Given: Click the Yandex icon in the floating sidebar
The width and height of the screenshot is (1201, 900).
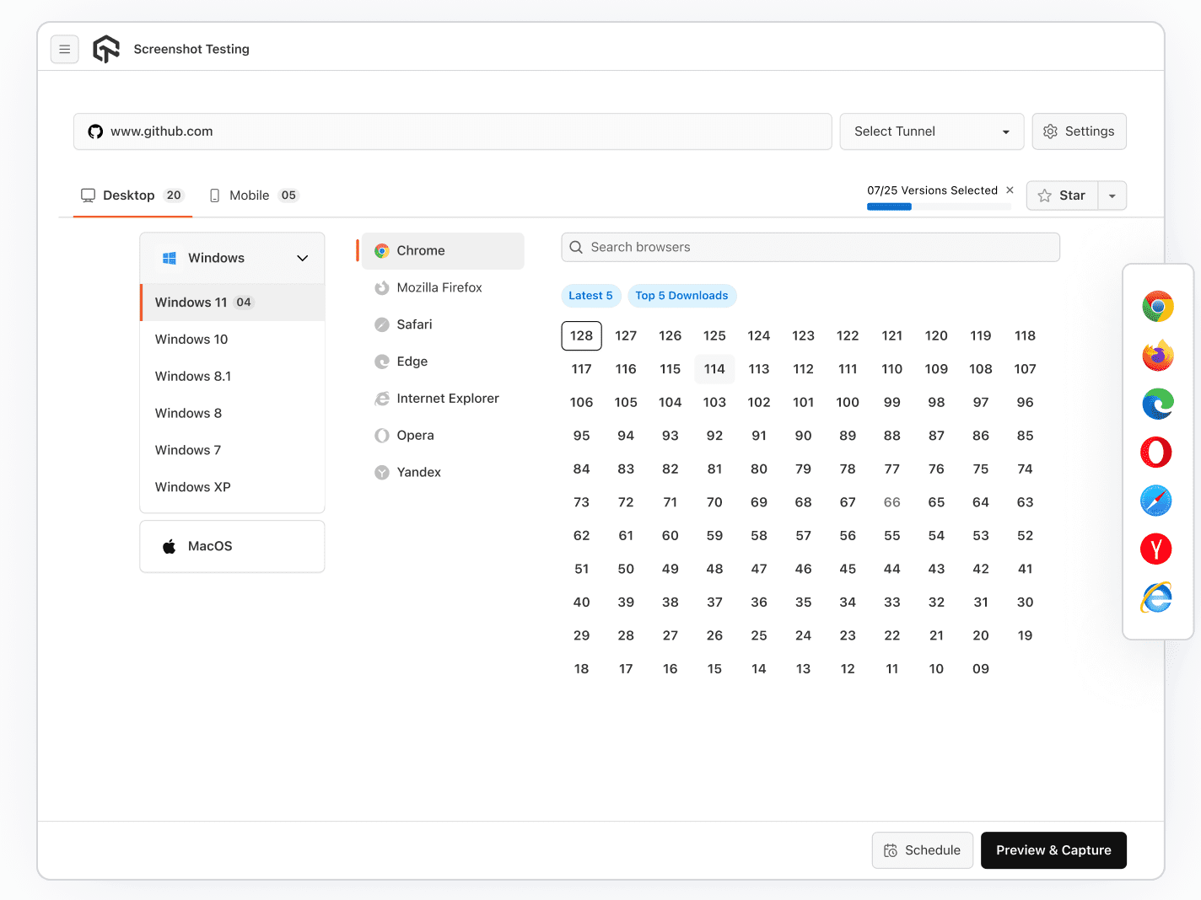Looking at the screenshot, I should click(1156, 549).
